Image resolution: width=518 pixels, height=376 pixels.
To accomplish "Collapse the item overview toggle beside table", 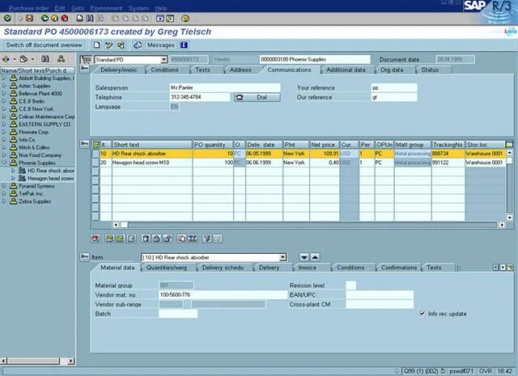I will pyautogui.click(x=84, y=143).
